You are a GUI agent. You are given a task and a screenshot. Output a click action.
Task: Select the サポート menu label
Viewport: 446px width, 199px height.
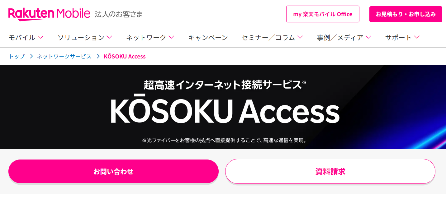point(398,38)
